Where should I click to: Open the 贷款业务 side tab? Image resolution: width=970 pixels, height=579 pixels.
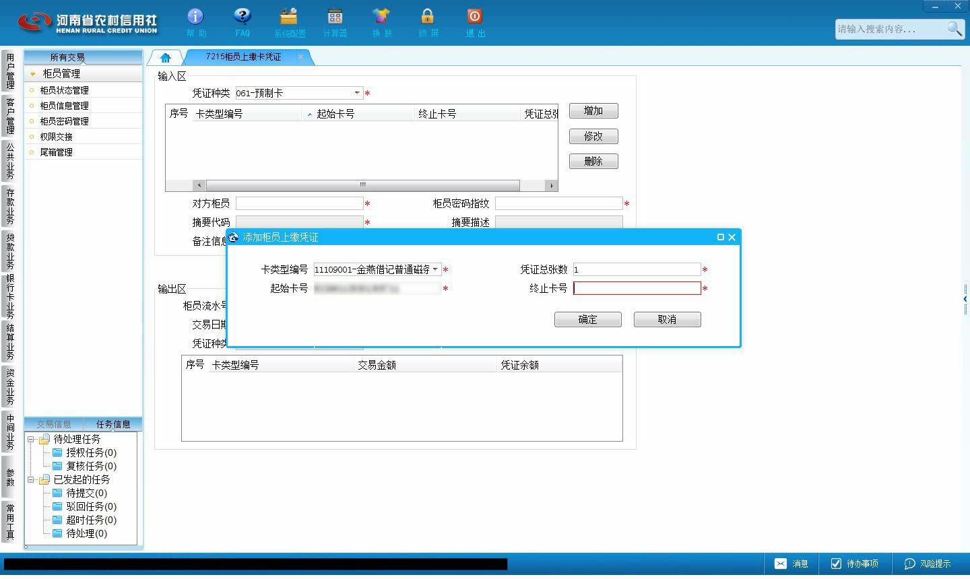tap(10, 251)
